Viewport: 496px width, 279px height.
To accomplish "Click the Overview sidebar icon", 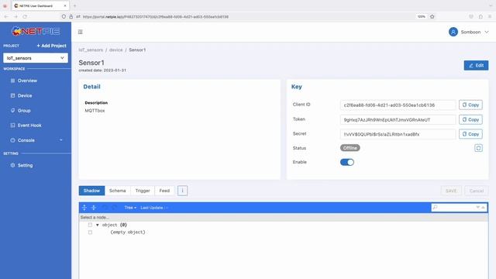I will point(12,81).
